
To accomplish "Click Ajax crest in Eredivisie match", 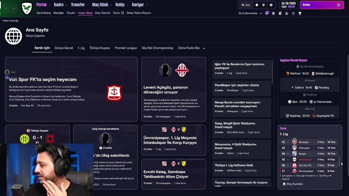I will tap(290, 102).
